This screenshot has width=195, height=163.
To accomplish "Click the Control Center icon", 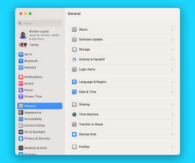I will click(21, 125).
